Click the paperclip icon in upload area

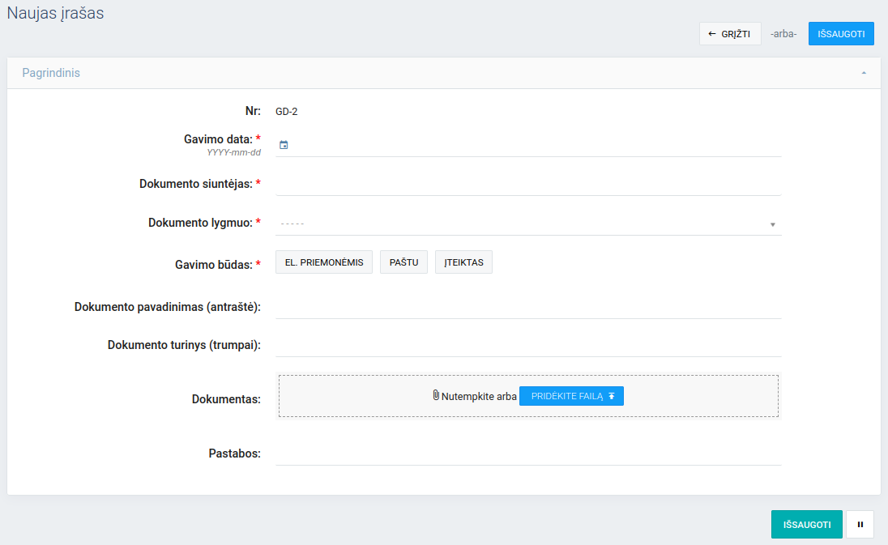436,396
